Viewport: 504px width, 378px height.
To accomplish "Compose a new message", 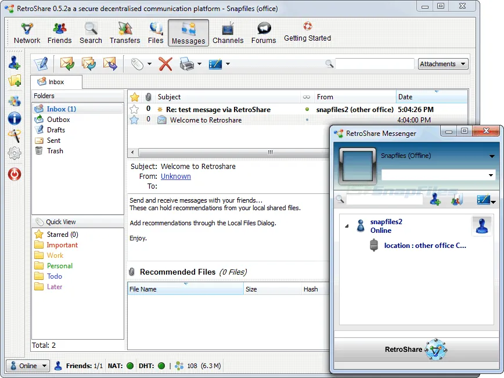I will pos(41,64).
